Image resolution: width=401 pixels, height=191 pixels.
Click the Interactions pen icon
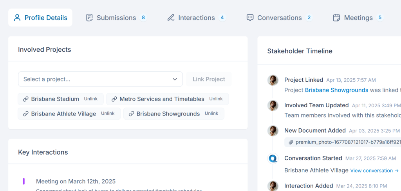(171, 18)
